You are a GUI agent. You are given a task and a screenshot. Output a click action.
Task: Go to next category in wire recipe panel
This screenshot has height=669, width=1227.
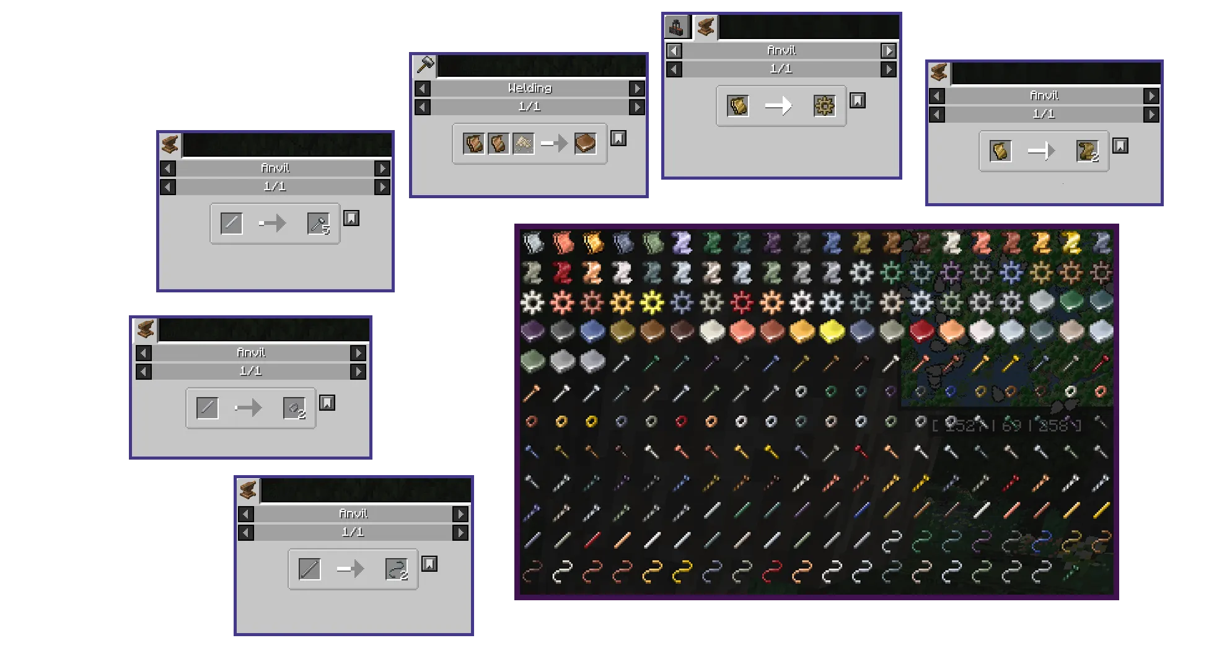(460, 514)
